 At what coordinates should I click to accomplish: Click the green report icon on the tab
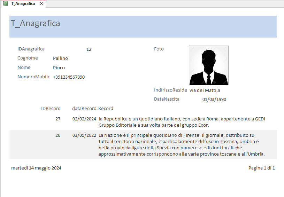(x=6, y=3)
